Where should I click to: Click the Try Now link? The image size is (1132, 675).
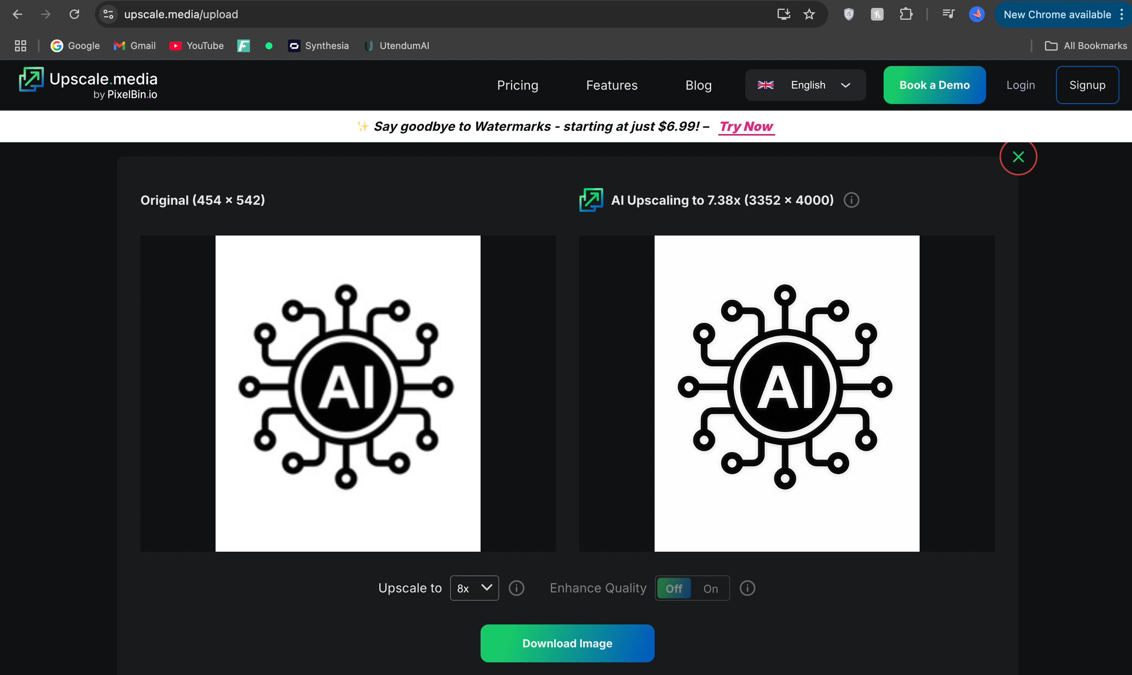[746, 126]
